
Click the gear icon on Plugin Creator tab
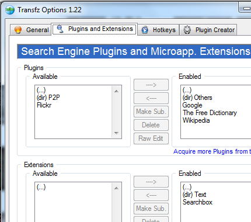[x=187, y=30]
